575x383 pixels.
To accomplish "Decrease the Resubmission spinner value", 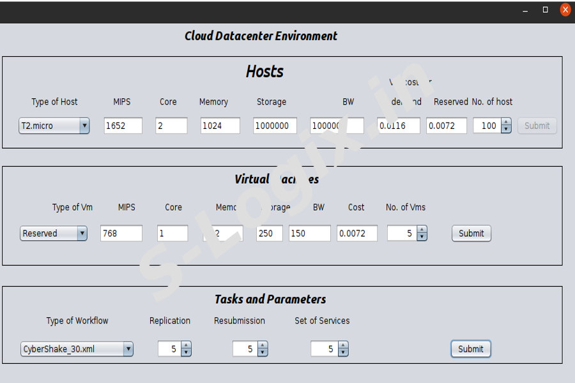I will click(x=262, y=352).
